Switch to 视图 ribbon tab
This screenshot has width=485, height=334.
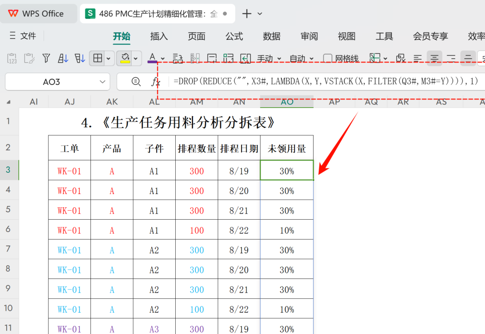pos(346,36)
